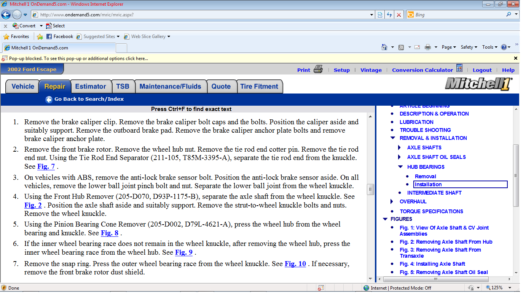The width and height of the screenshot is (526, 298).
Task: Switch to the Estimator tab
Action: click(x=91, y=86)
